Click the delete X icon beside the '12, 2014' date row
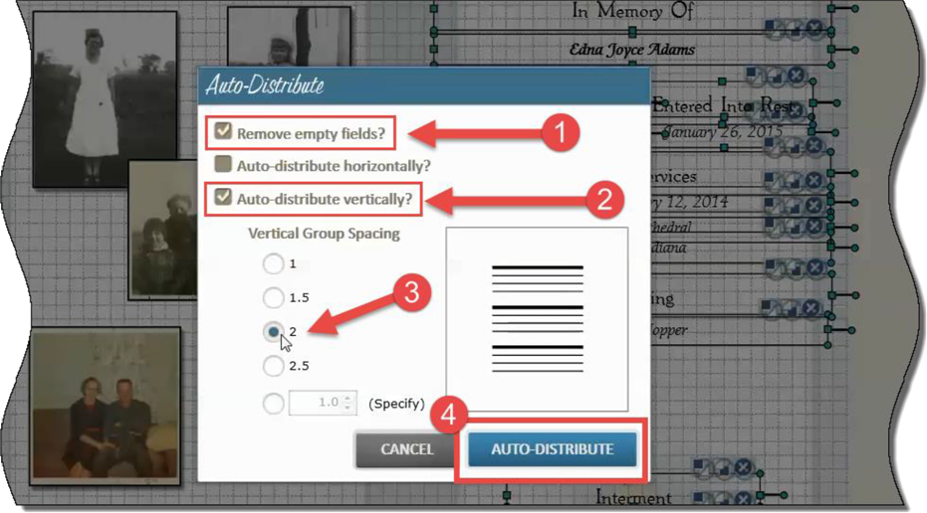This screenshot has width=927, height=513. click(x=814, y=205)
